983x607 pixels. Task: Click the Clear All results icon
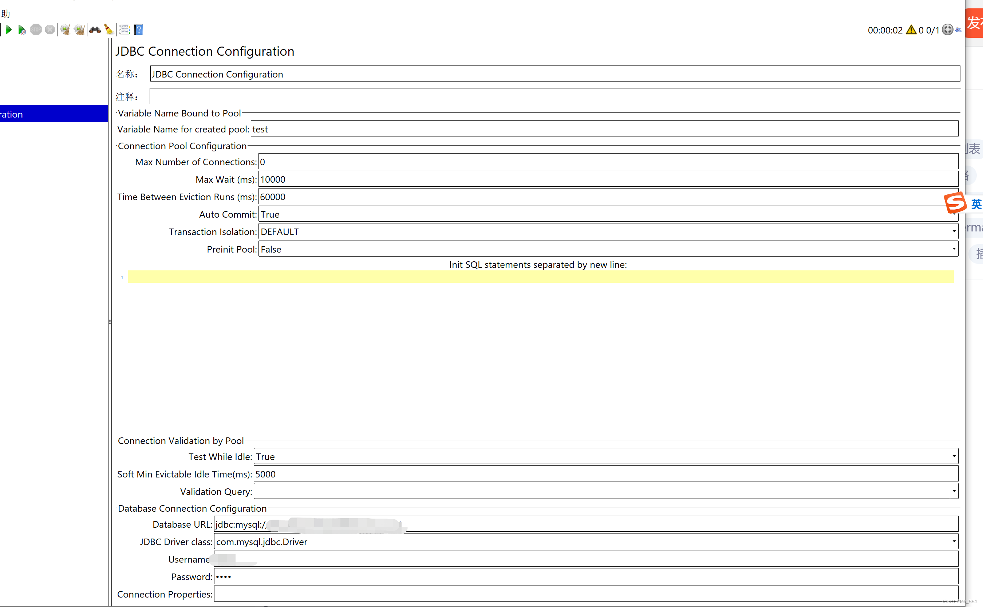tap(79, 29)
